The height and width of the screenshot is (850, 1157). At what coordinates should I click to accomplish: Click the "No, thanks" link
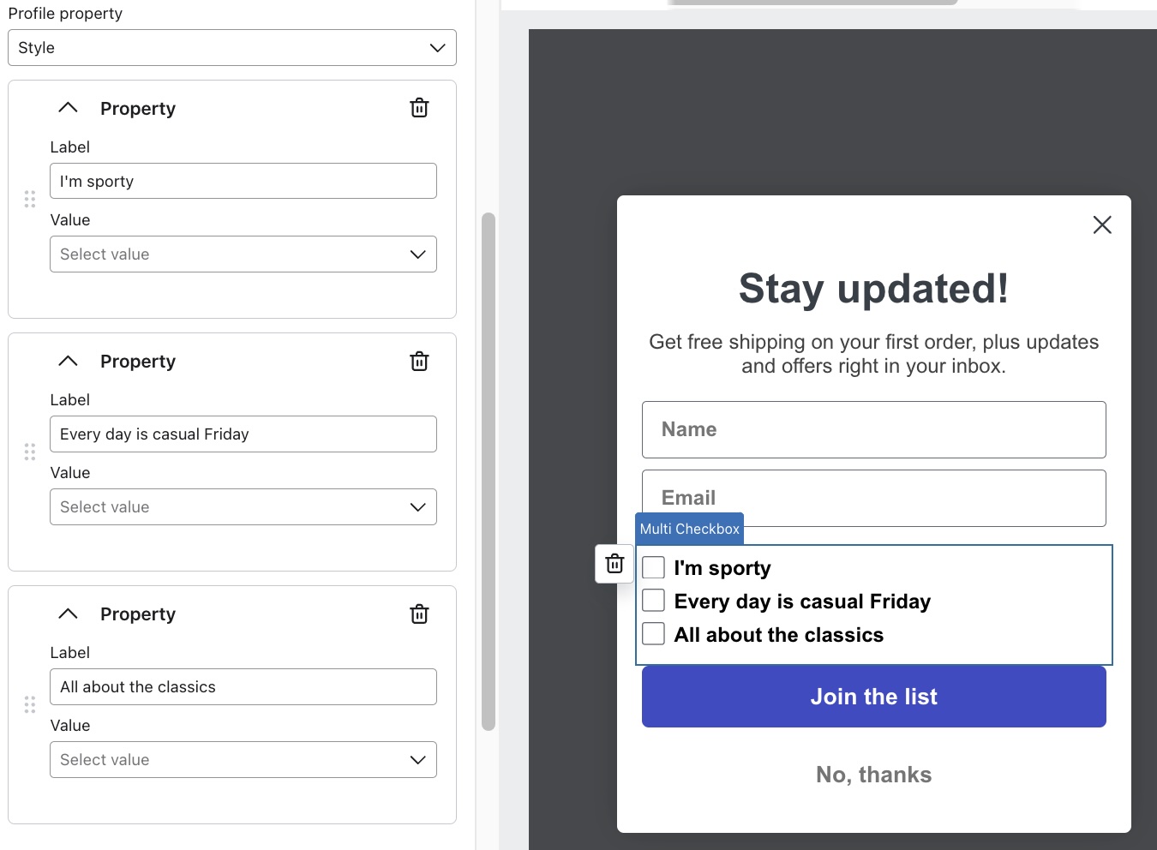[873, 774]
